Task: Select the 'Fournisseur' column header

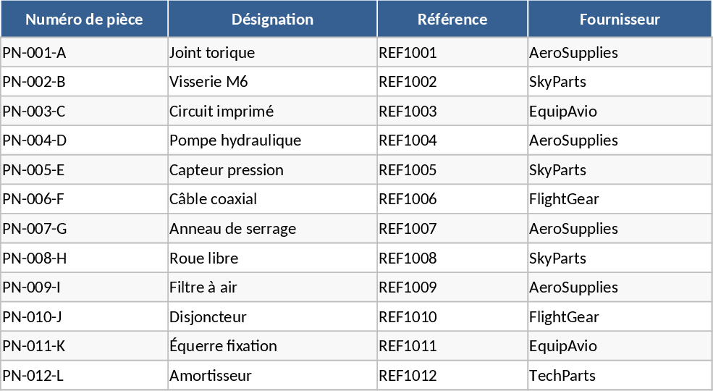Action: (620, 20)
